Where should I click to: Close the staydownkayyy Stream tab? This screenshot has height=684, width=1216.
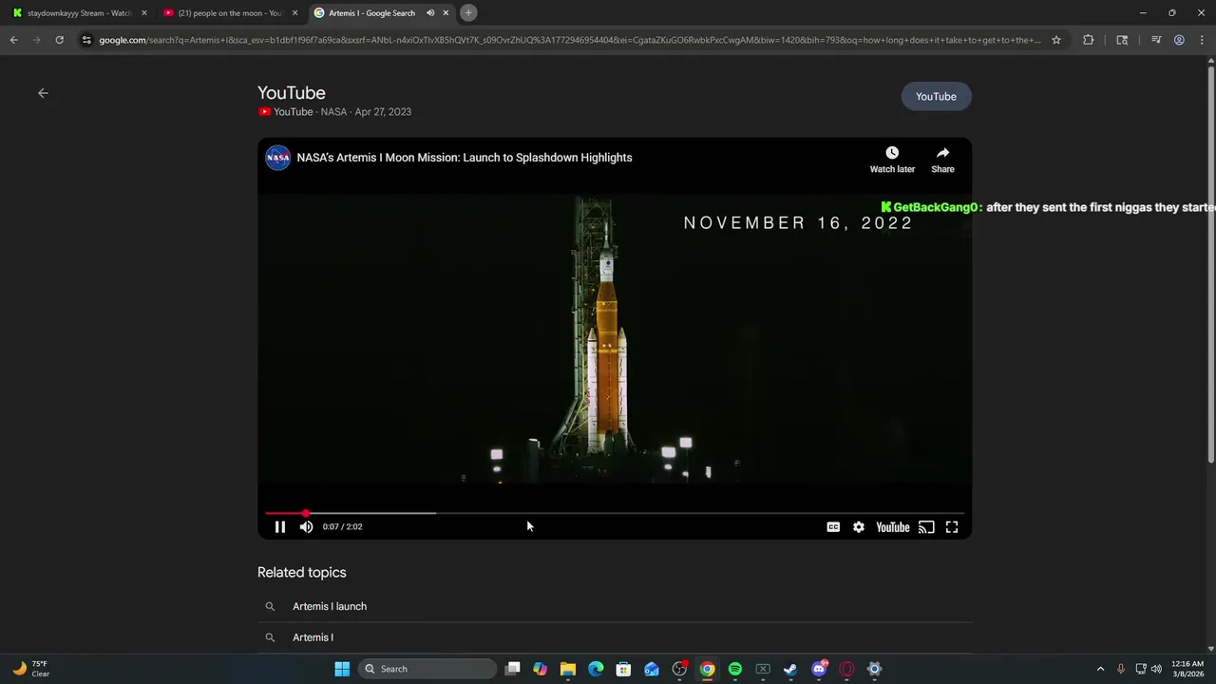(144, 13)
